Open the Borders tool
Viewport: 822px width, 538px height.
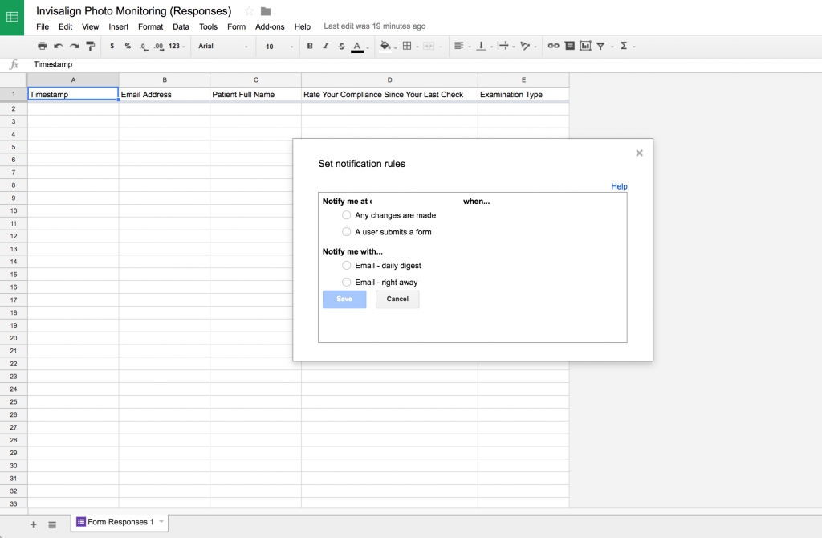click(x=407, y=46)
